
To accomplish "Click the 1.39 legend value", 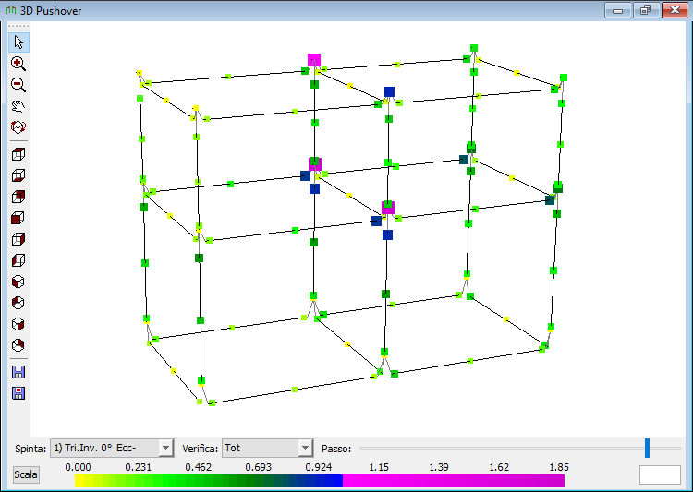I will [439, 467].
